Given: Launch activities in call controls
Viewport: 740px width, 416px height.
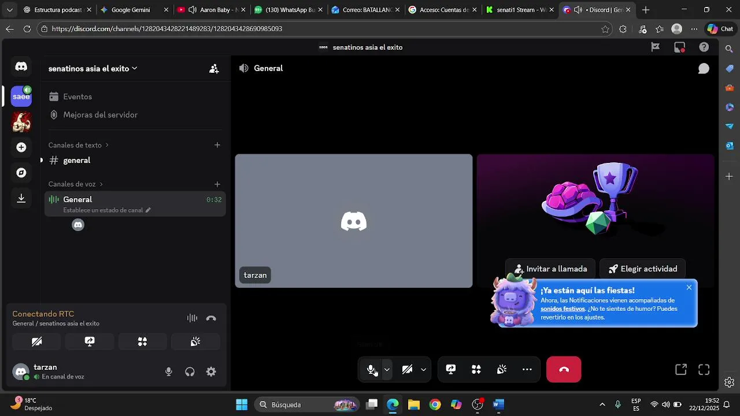Looking at the screenshot, I should coord(476,370).
